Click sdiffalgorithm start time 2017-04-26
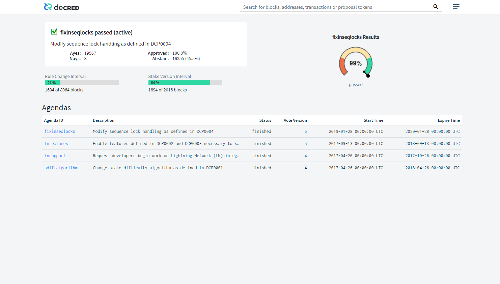Viewport: 500px width, 284px height. point(356,168)
